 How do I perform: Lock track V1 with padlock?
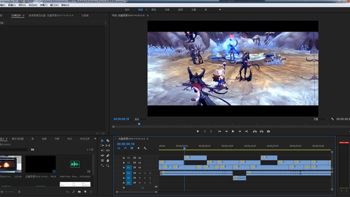point(123,167)
